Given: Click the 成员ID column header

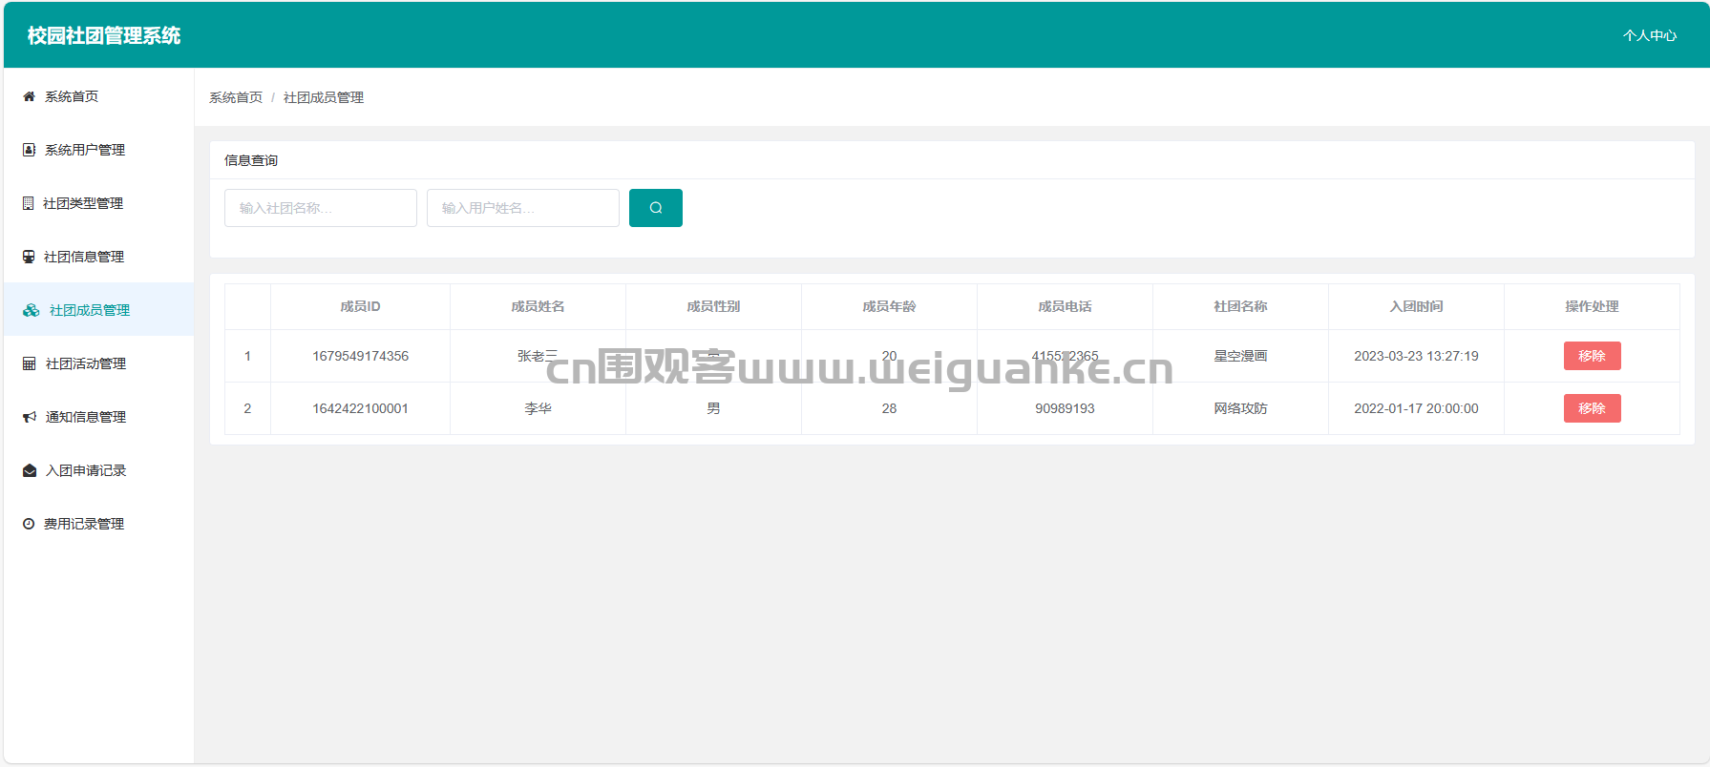Looking at the screenshot, I should (x=360, y=306).
